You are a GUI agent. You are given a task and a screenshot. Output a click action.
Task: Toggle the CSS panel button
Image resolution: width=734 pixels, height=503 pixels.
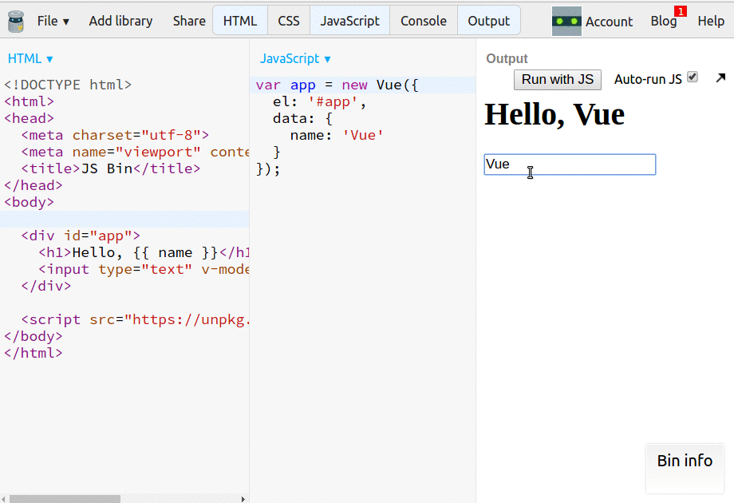pyautogui.click(x=289, y=21)
